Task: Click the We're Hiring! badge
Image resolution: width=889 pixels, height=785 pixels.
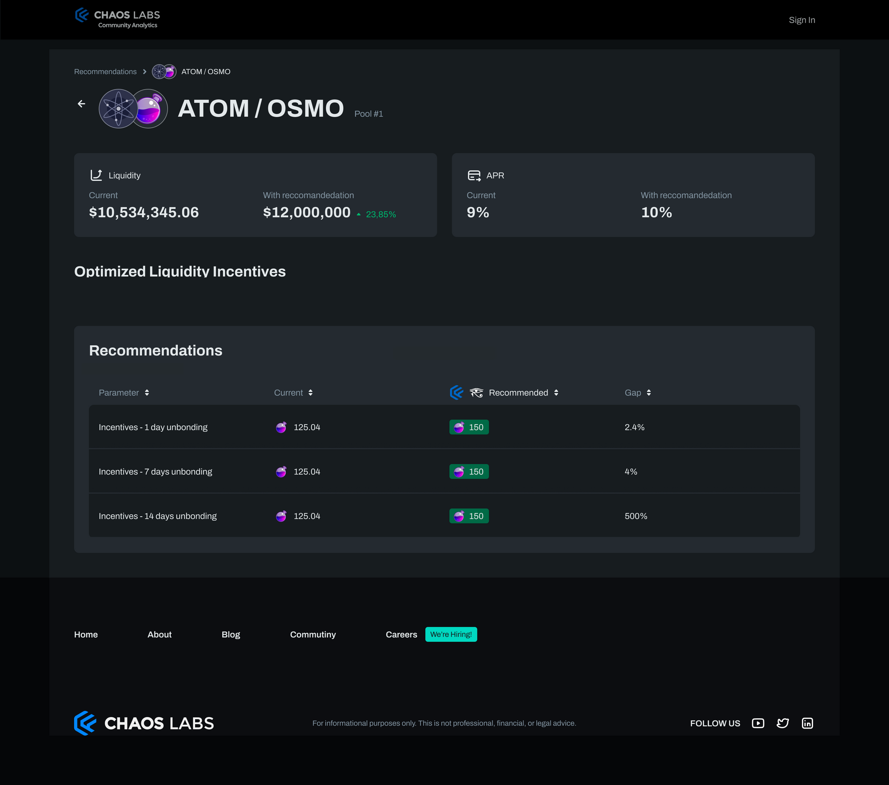Action: [451, 634]
